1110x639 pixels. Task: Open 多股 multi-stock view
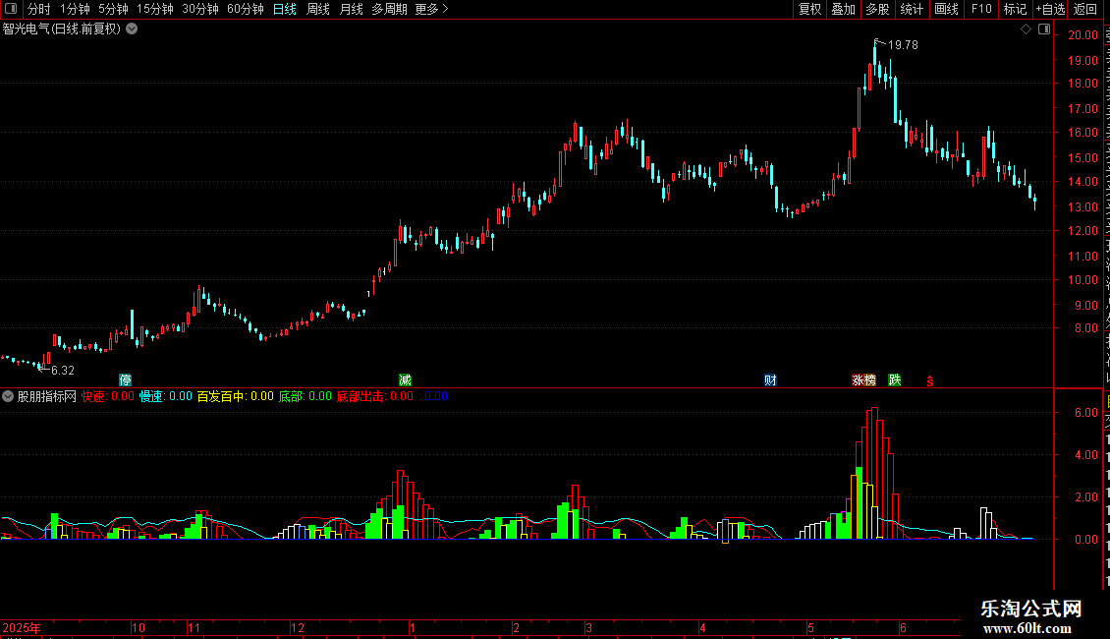877,9
